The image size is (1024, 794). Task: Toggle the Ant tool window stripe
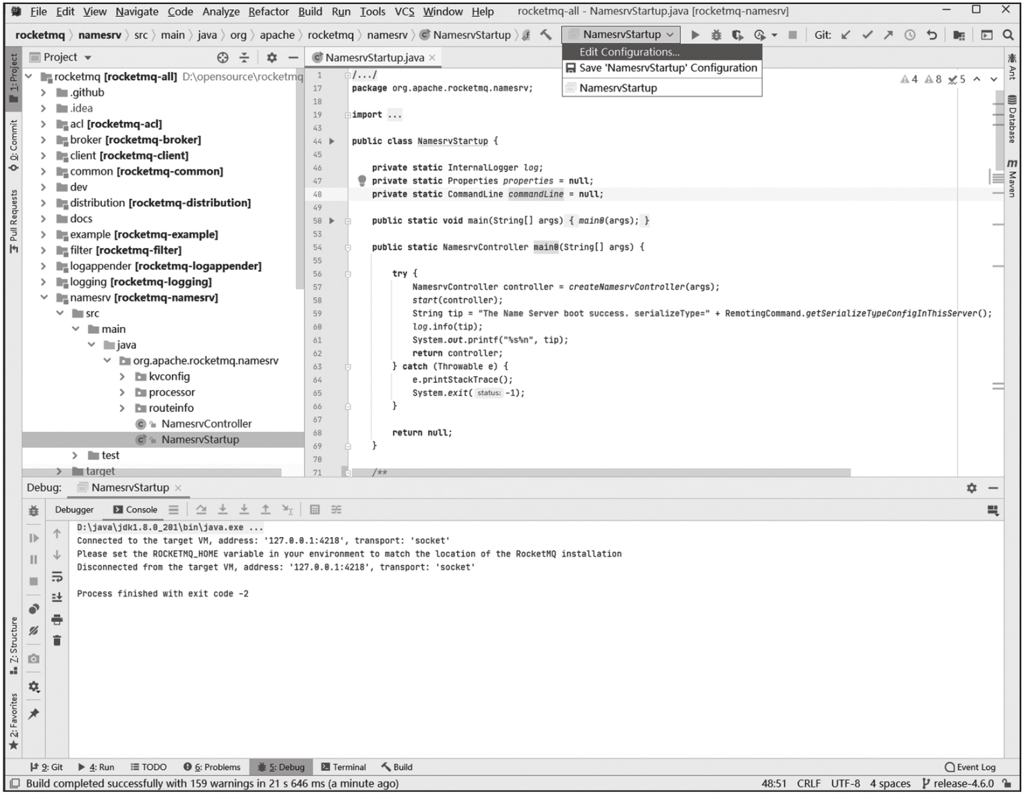point(1012,67)
